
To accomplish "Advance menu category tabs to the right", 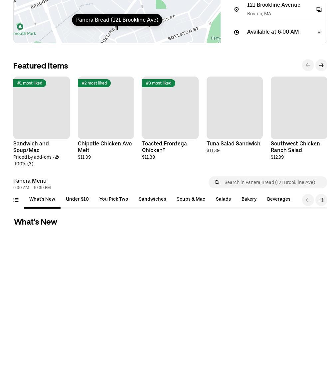I will click(321, 200).
